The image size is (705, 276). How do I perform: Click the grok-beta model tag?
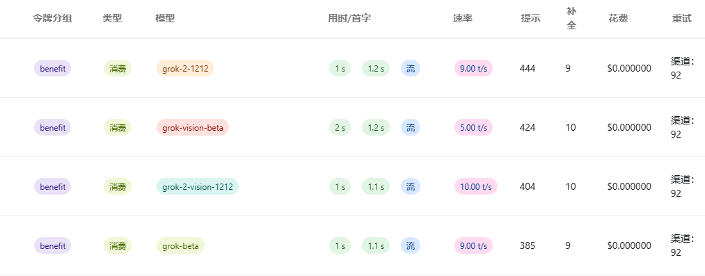tap(180, 246)
